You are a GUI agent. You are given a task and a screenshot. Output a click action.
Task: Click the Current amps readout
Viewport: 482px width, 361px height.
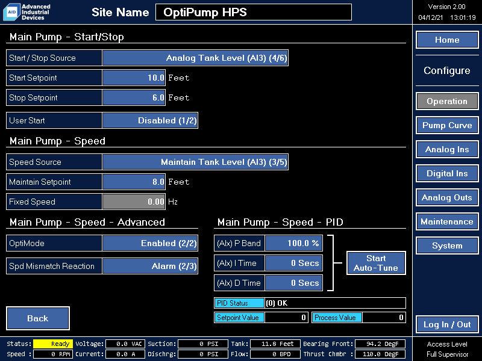(x=125, y=354)
